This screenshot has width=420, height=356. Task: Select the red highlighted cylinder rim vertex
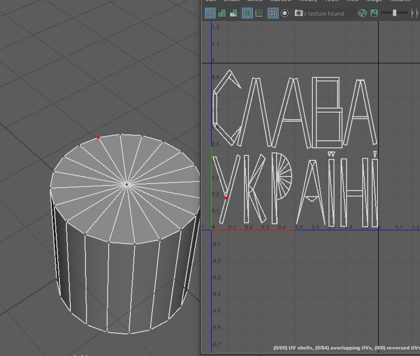pos(98,137)
